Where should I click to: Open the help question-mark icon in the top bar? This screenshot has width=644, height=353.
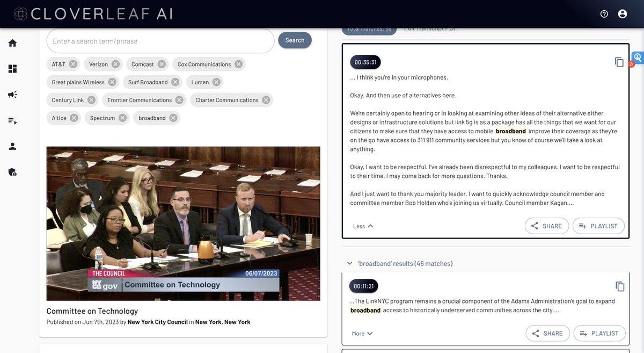coord(604,13)
